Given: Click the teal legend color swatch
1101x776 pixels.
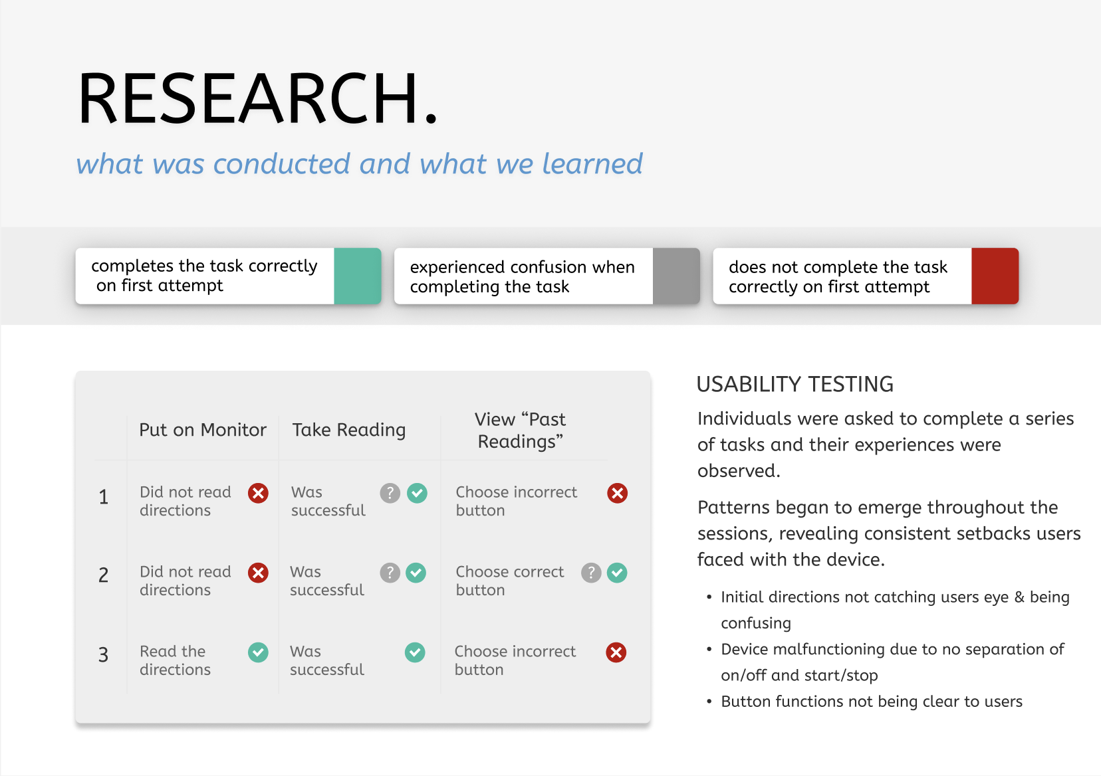Looking at the screenshot, I should (x=358, y=276).
